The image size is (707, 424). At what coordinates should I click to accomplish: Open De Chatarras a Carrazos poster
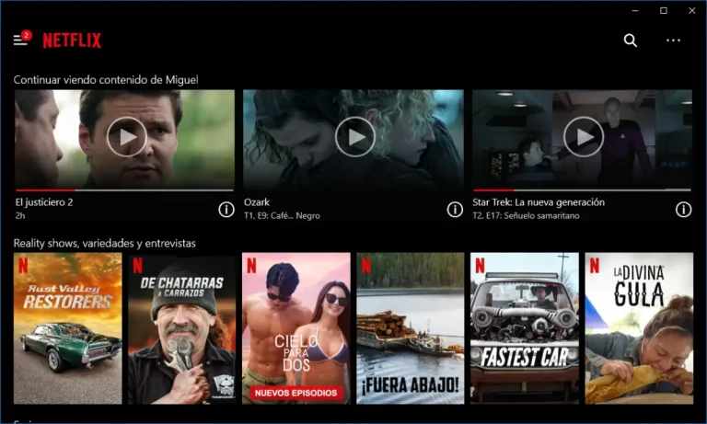click(x=181, y=328)
